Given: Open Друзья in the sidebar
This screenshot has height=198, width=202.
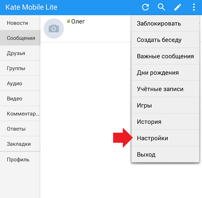Looking at the screenshot, I should (20, 53).
